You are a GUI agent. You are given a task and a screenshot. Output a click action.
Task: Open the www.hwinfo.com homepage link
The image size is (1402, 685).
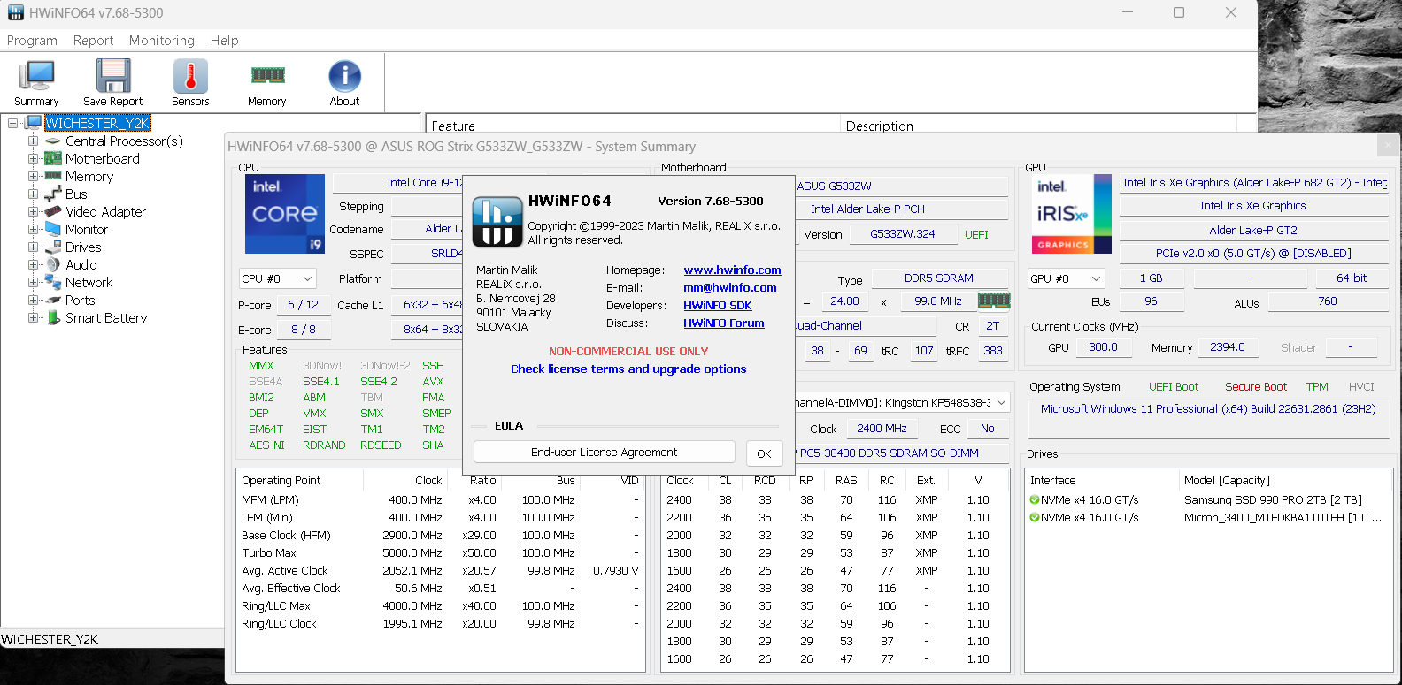[x=732, y=270]
